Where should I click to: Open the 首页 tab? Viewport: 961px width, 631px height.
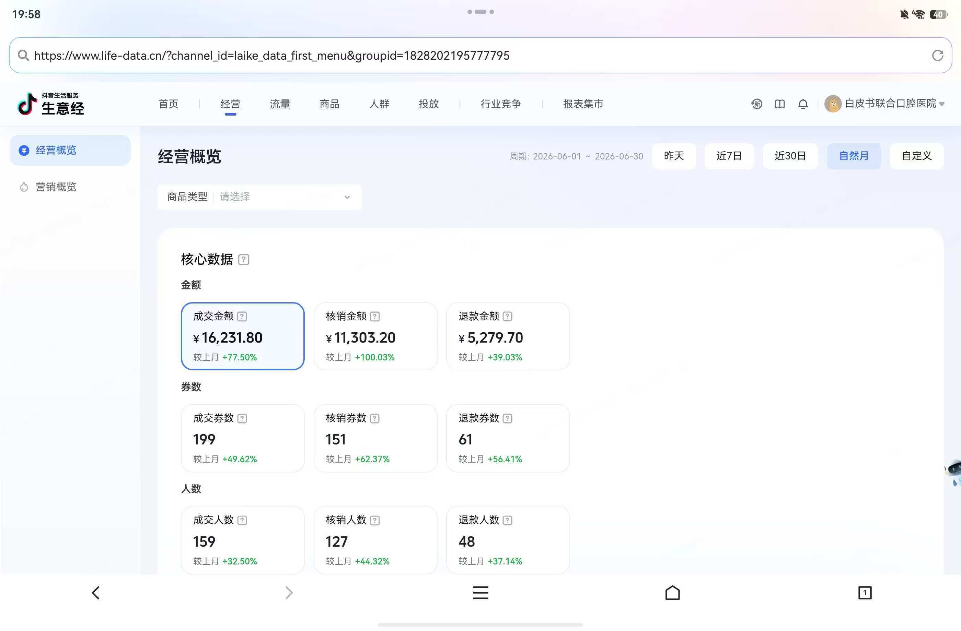pos(169,104)
